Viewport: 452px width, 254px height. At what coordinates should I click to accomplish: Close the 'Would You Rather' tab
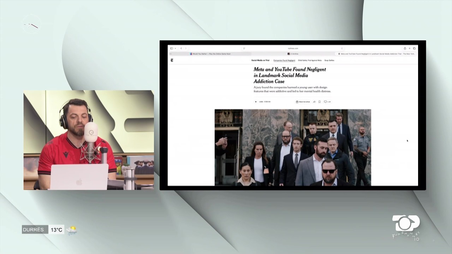point(171,54)
